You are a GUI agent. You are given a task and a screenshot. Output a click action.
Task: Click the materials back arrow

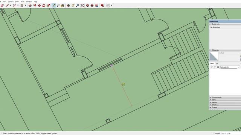pyautogui.click(x=212, y=67)
